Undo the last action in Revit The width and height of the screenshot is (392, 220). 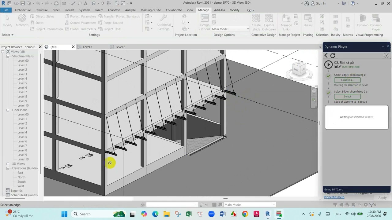(38, 3)
